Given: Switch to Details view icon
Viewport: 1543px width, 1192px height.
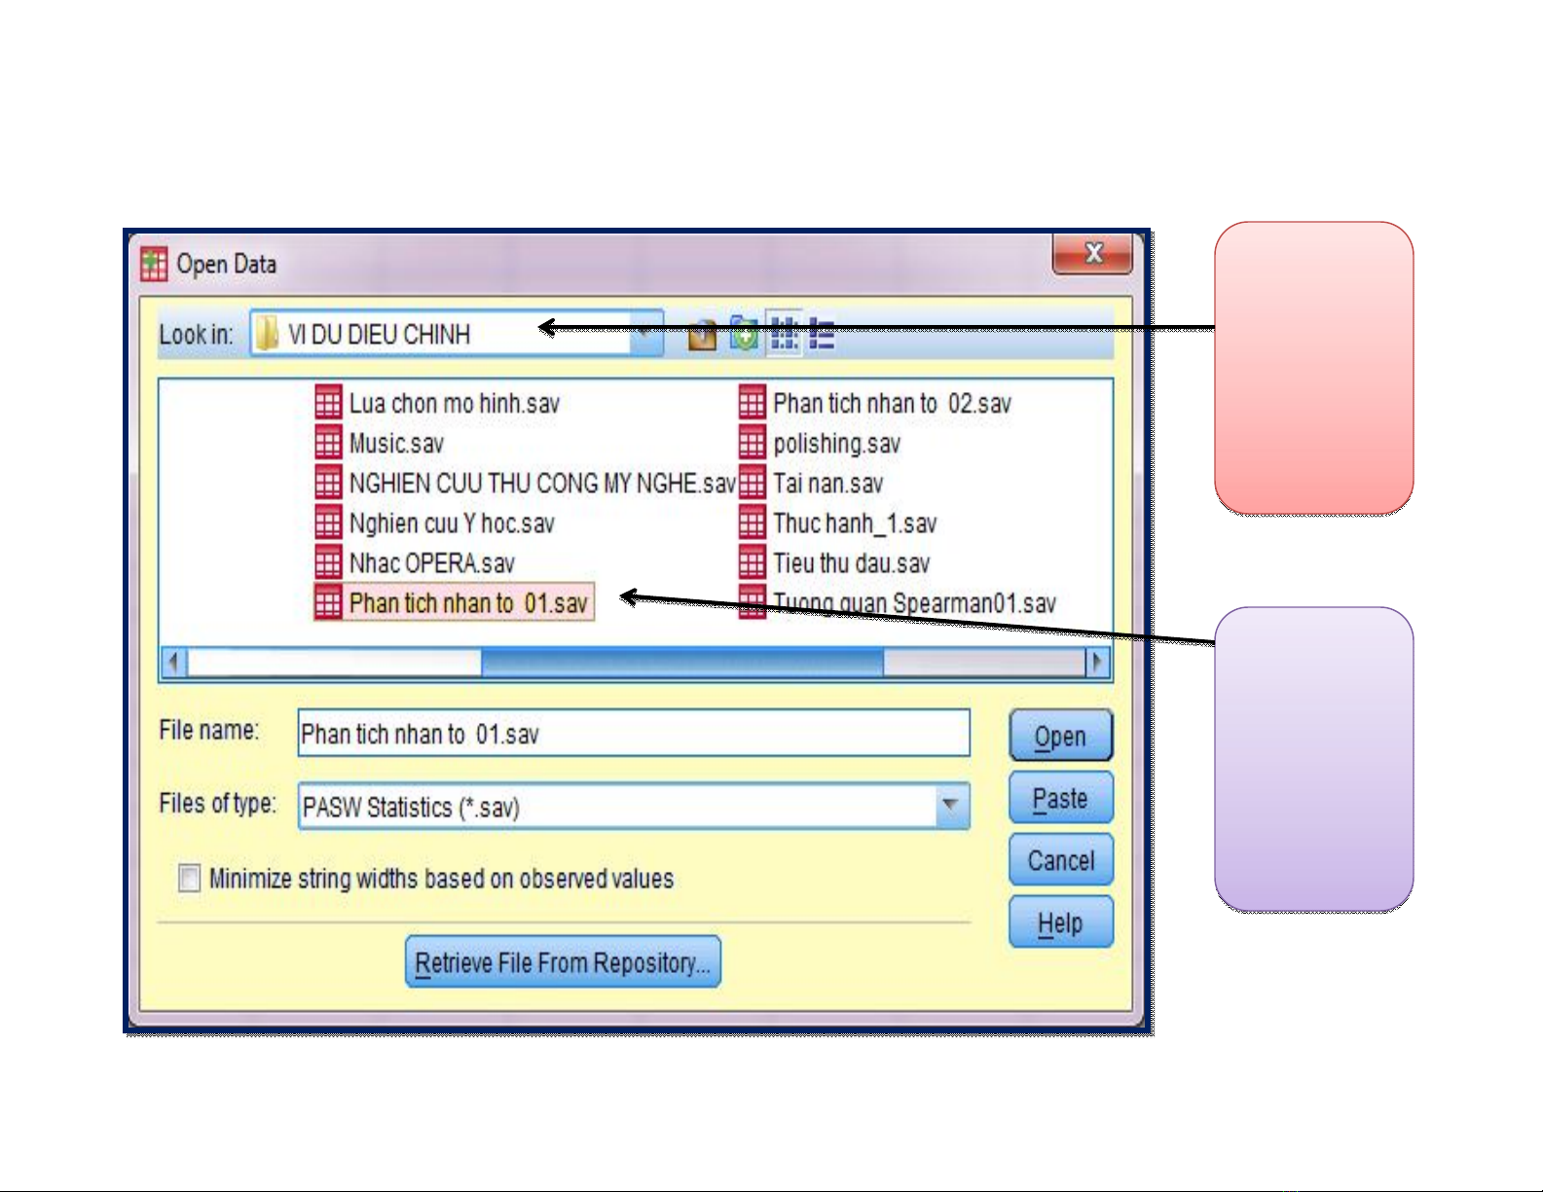Looking at the screenshot, I should [x=823, y=334].
